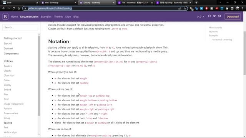Bookmark this page with star icon
This screenshot has width=246, height=138.
coord(184,8)
